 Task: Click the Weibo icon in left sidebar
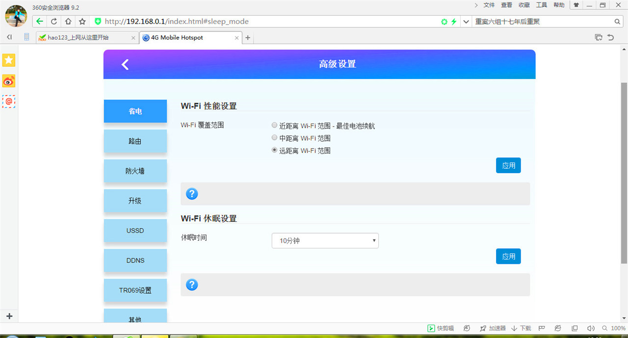point(8,81)
